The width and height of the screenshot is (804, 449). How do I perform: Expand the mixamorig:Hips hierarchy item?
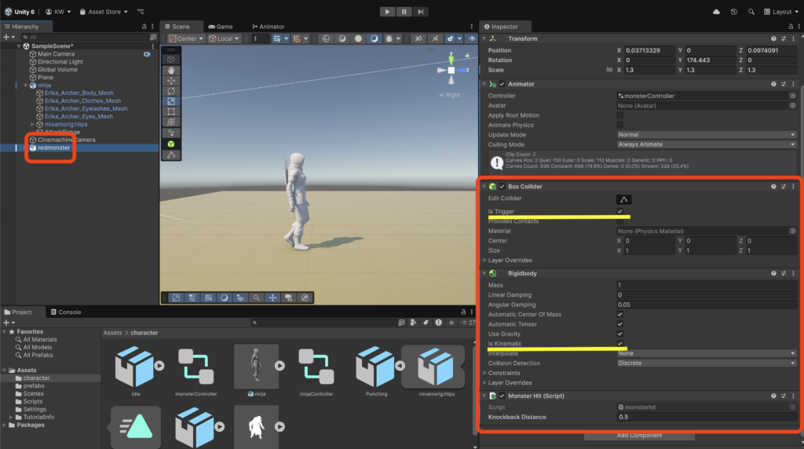[x=32, y=124]
